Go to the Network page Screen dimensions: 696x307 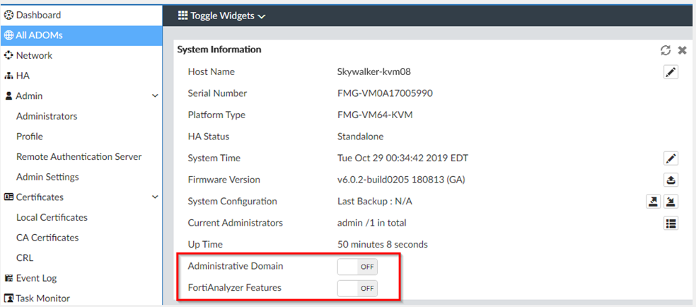(x=34, y=55)
